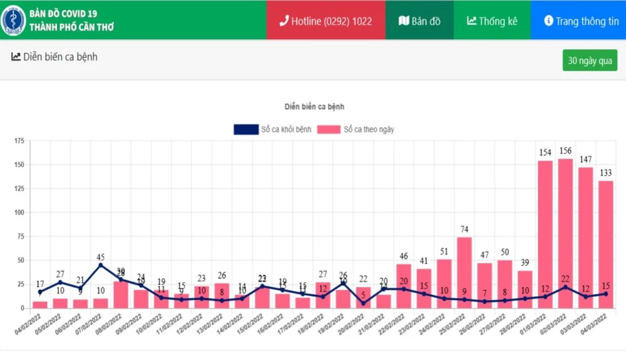The width and height of the screenshot is (626, 351).
Task: Select the 04/03/2022 bar showing 133
Action: point(605,244)
